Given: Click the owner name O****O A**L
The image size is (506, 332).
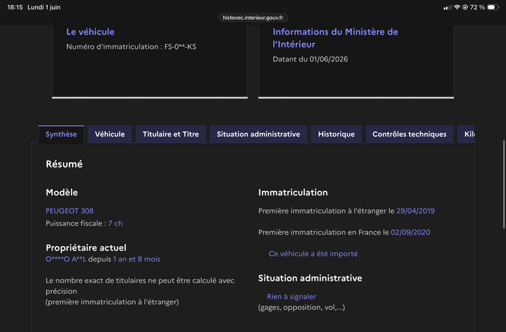Looking at the screenshot, I should click(x=66, y=259).
